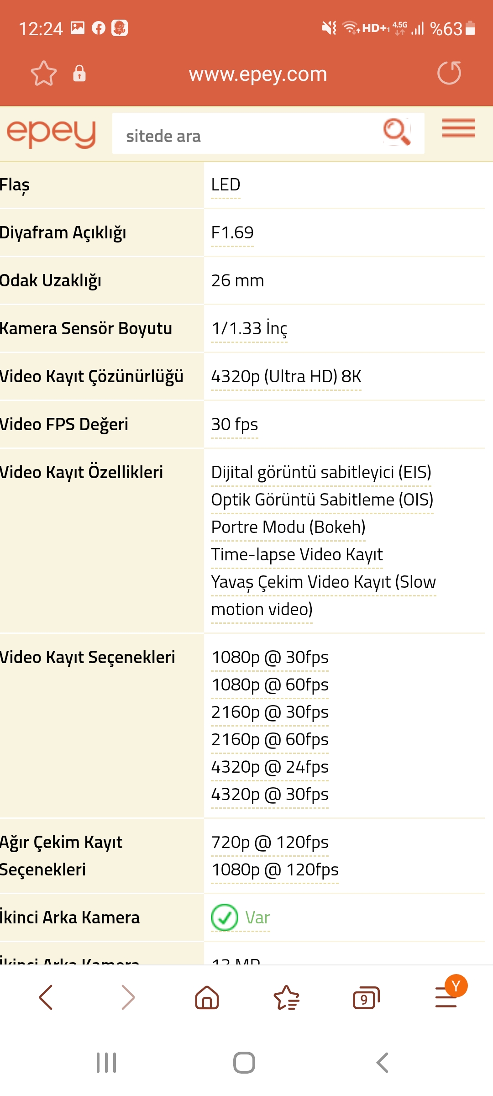Tap the bookmark star in address bar

pos(44,74)
